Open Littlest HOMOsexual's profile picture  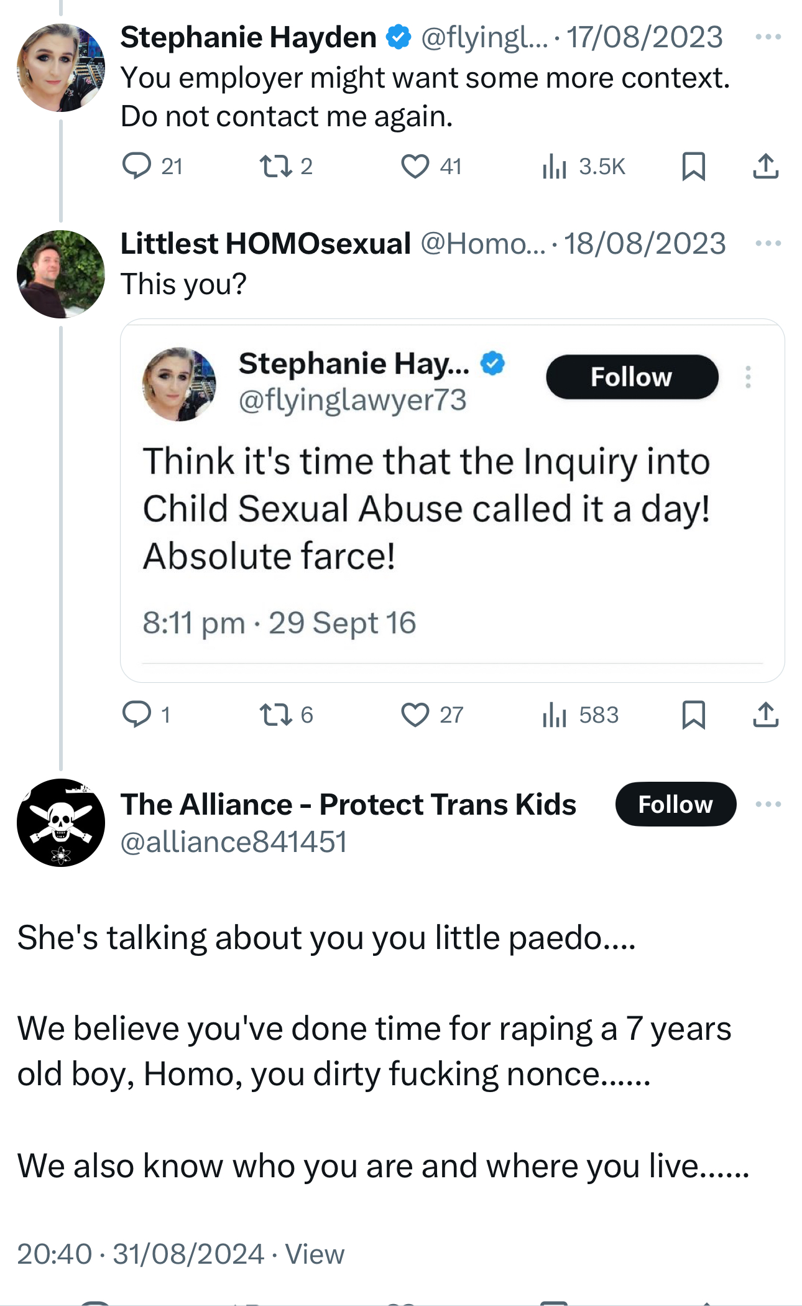[x=61, y=274]
